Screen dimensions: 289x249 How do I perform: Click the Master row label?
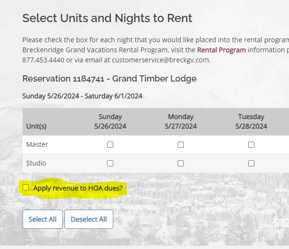(x=37, y=144)
